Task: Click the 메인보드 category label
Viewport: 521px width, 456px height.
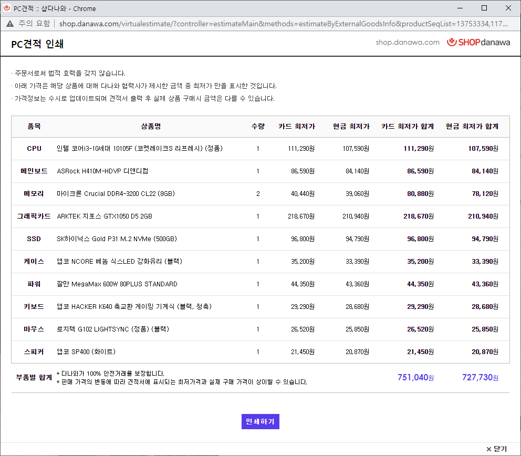Action: click(x=34, y=171)
